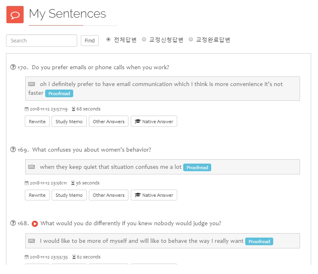Click the red speech bubble logo icon
This screenshot has height=274, width=318.
point(15,15)
